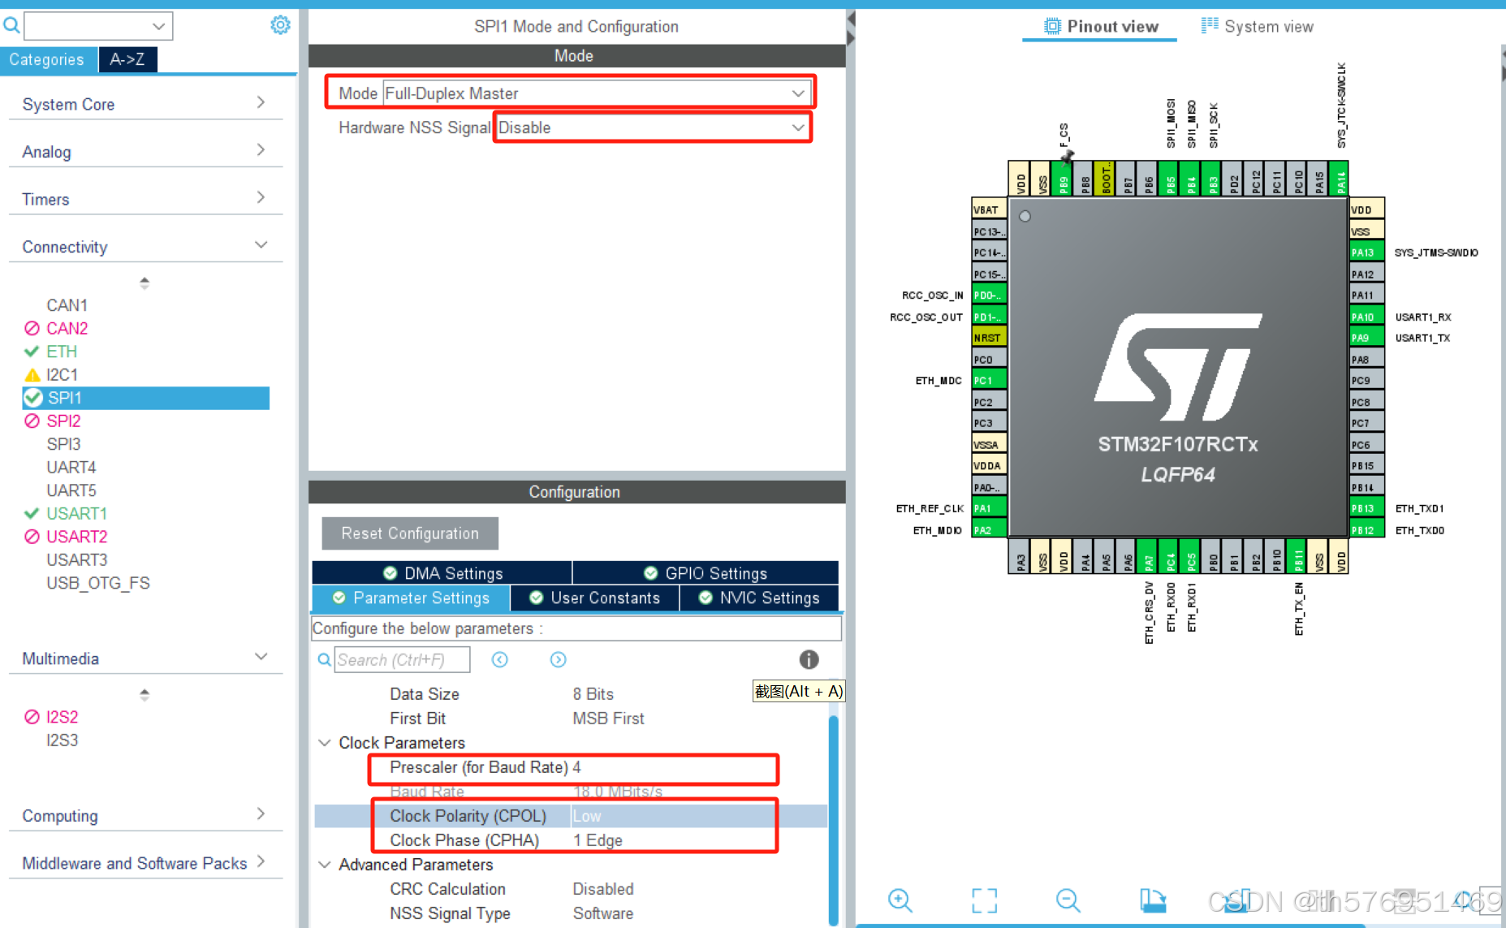Open the Mode dropdown showing Full-Duplex Master

coord(797,93)
